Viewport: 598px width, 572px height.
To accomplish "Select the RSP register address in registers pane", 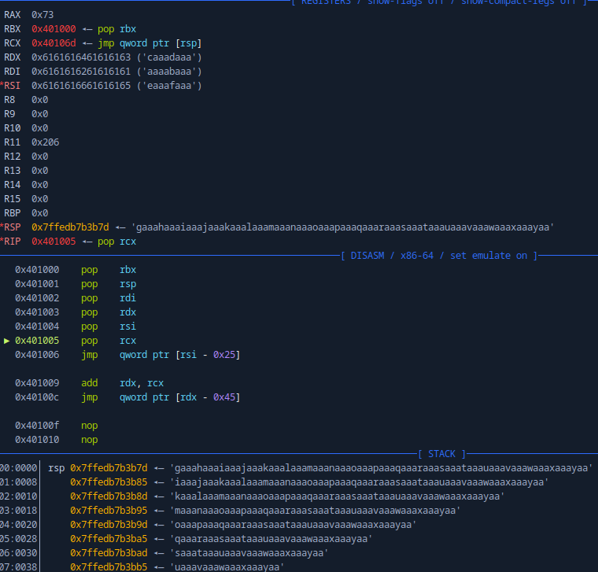I will coord(70,227).
